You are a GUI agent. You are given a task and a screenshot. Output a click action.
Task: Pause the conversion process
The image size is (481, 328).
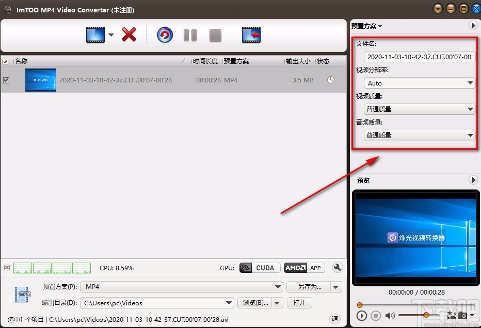(x=189, y=35)
